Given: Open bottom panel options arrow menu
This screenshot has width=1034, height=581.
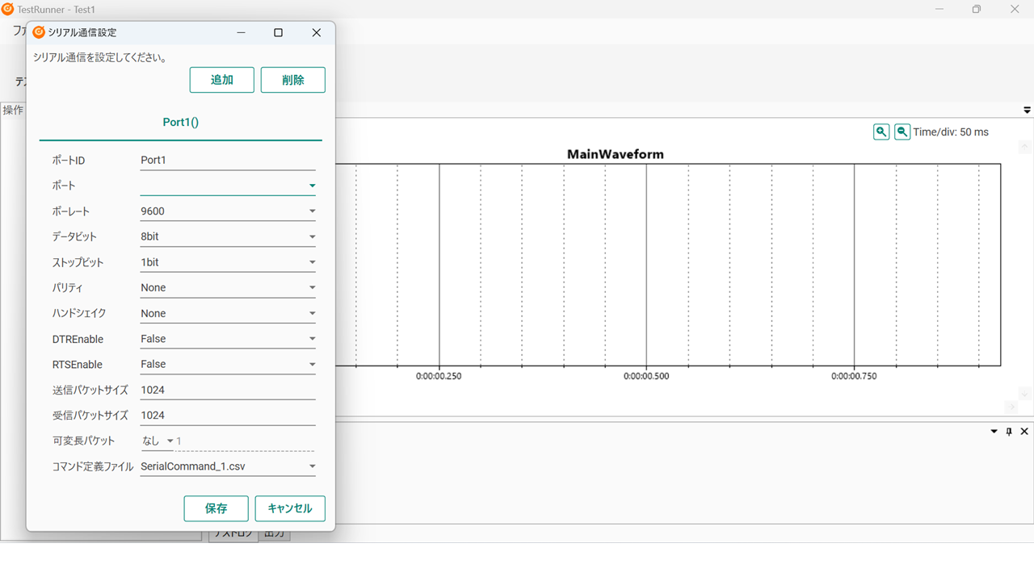Looking at the screenshot, I should pyautogui.click(x=994, y=432).
